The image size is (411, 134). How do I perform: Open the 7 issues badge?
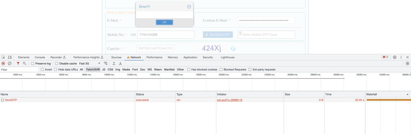click(385, 57)
